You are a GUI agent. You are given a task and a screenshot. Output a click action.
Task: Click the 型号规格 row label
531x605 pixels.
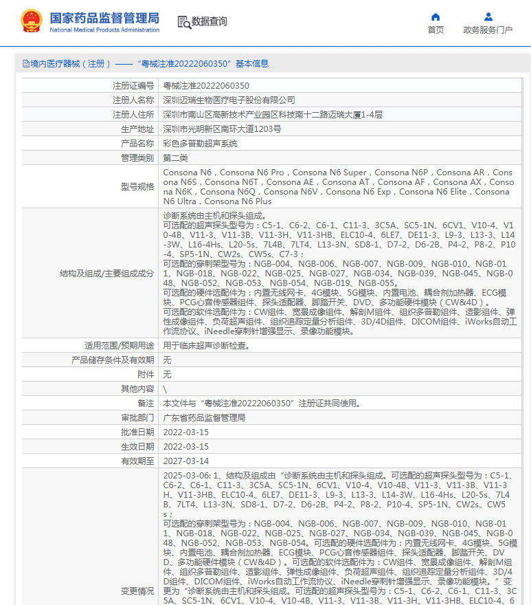(137, 187)
